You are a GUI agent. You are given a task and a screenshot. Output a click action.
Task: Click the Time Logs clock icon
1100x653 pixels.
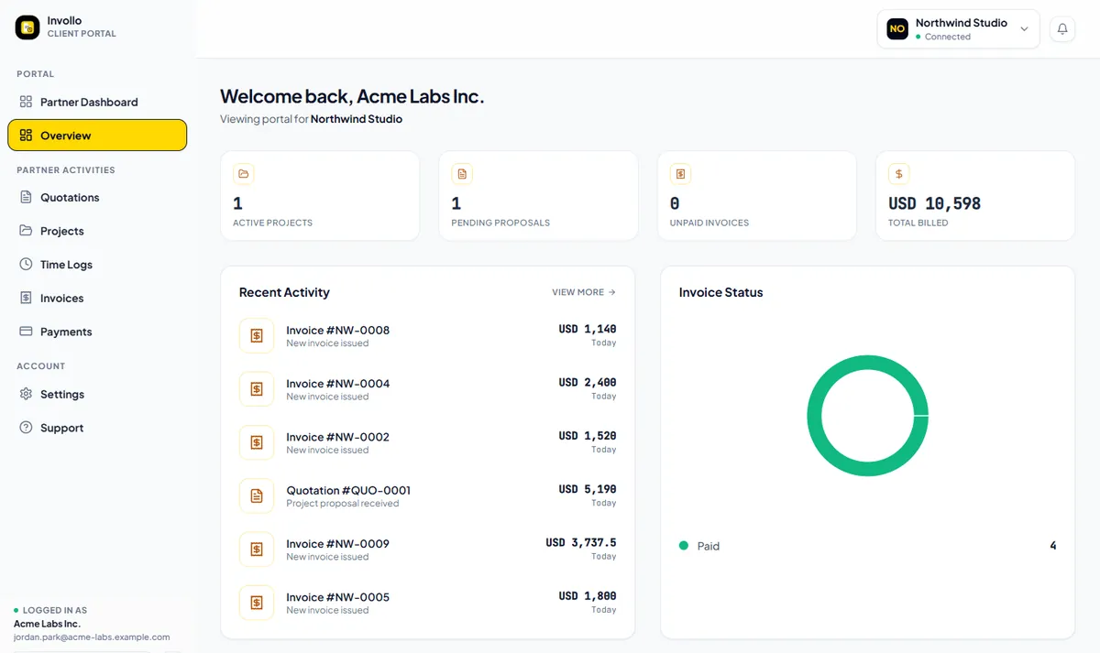tap(26, 265)
